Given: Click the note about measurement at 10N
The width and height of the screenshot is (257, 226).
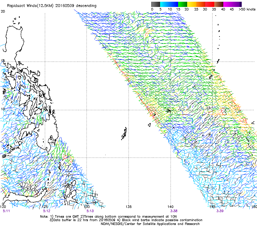Looking at the screenshot, I should pyautogui.click(x=129, y=217).
